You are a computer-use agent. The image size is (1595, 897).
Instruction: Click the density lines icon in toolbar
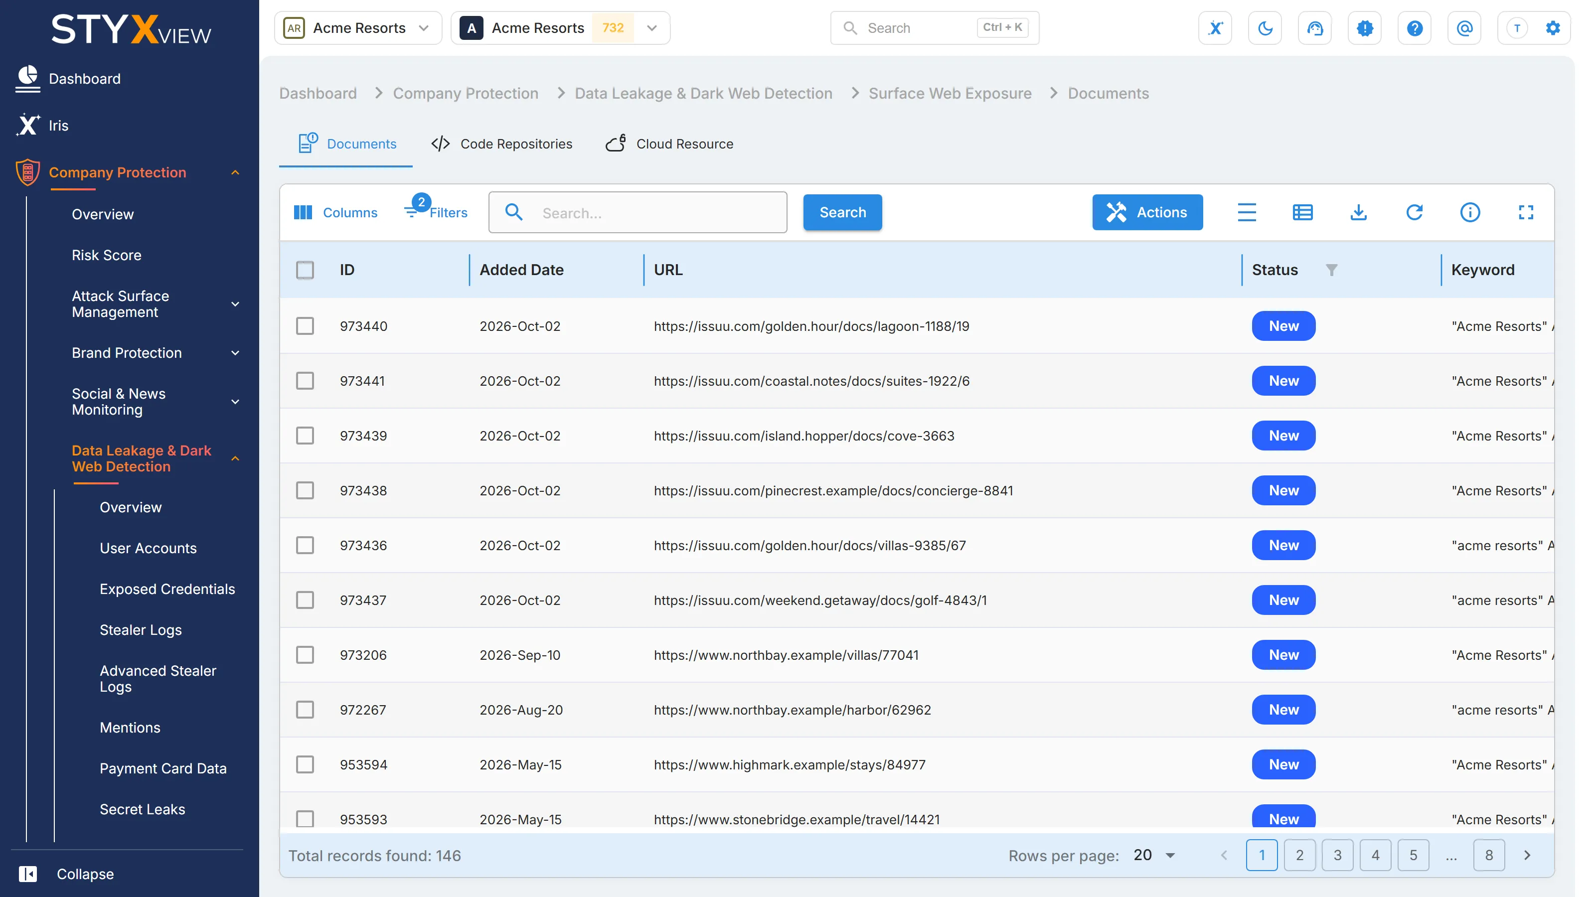coord(1247,212)
